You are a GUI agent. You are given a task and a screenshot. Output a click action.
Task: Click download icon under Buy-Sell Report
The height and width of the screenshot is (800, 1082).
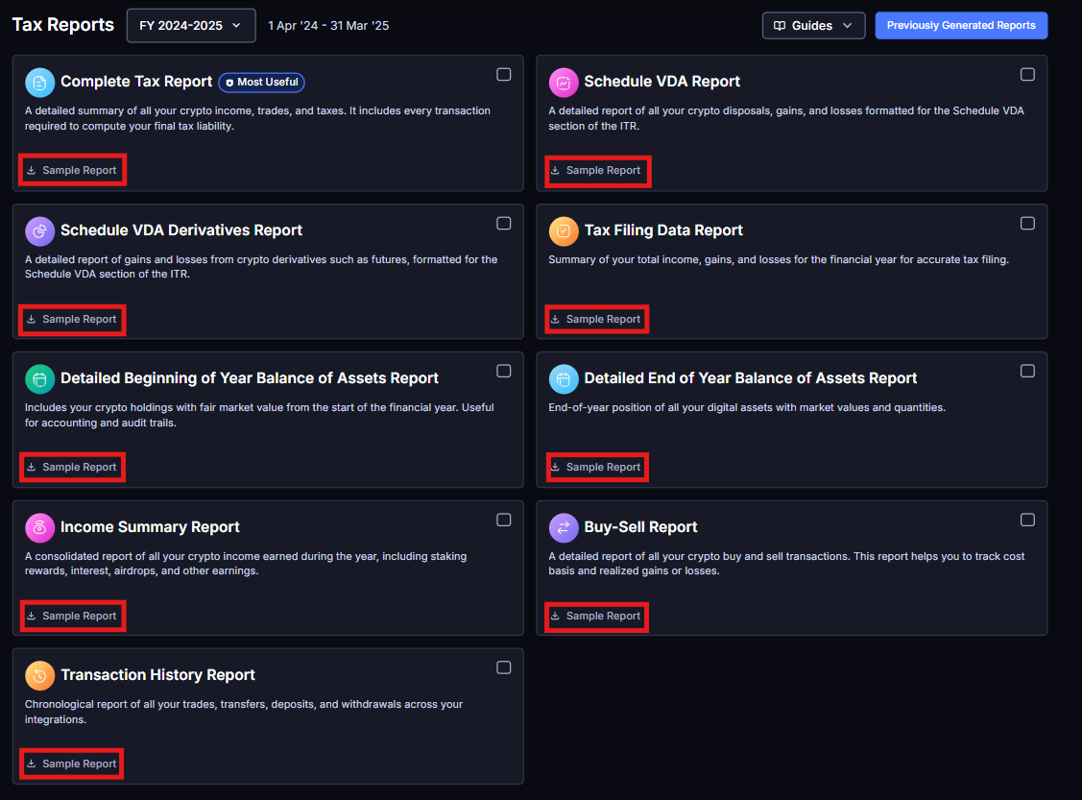coord(555,616)
